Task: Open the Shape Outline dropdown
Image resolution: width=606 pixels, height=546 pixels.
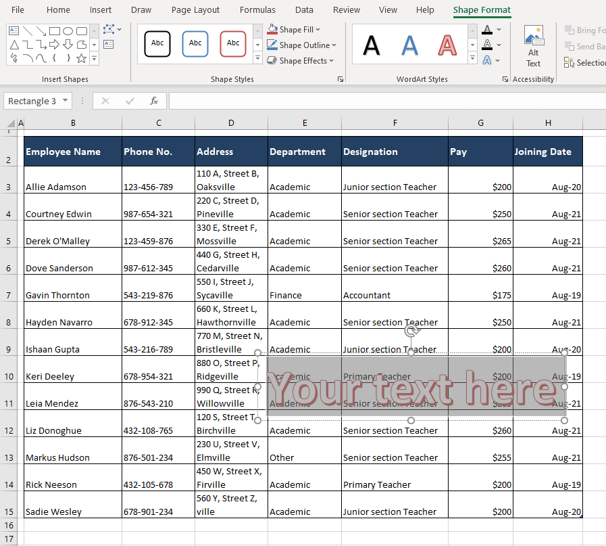Action: pos(302,45)
